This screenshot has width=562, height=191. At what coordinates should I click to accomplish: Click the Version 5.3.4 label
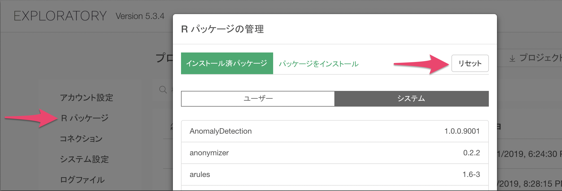140,16
